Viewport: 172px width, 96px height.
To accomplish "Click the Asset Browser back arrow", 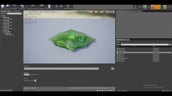I will [x=117, y=42].
